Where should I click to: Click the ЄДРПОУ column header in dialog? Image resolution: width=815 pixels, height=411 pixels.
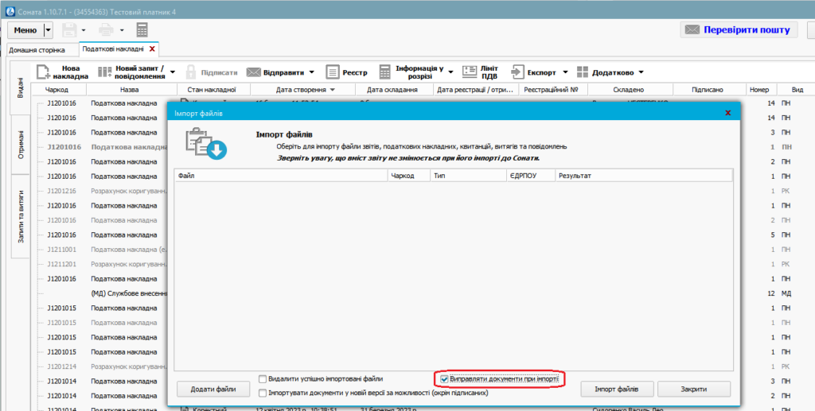point(529,176)
